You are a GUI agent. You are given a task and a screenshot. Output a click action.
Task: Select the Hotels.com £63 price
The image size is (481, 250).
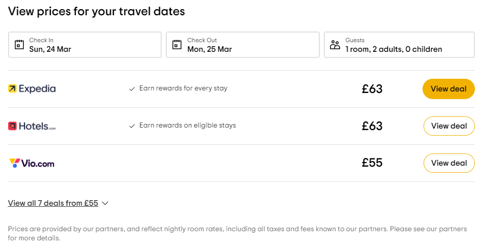pos(372,126)
